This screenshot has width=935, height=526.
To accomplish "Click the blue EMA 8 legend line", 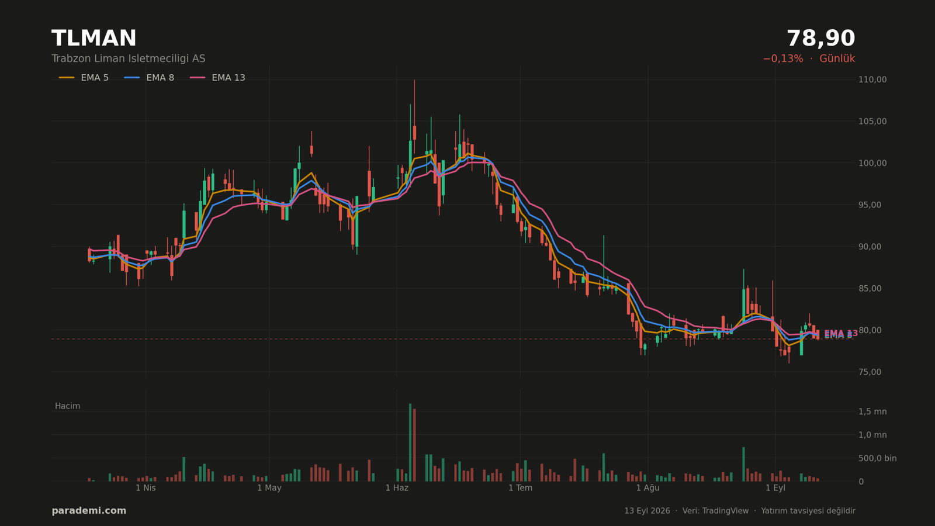I will (132, 78).
